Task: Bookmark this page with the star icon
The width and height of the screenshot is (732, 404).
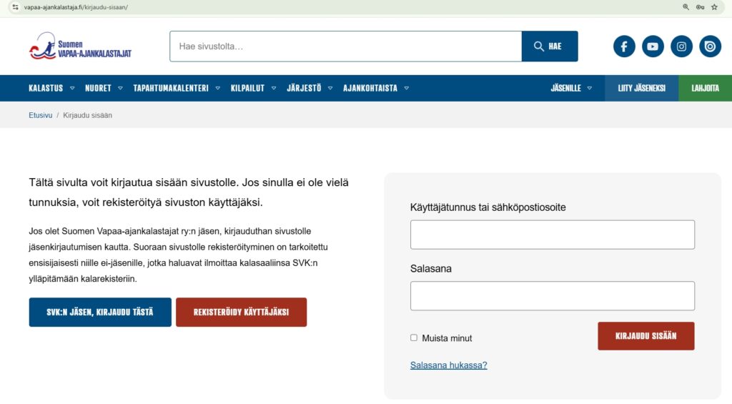Action: click(x=714, y=7)
